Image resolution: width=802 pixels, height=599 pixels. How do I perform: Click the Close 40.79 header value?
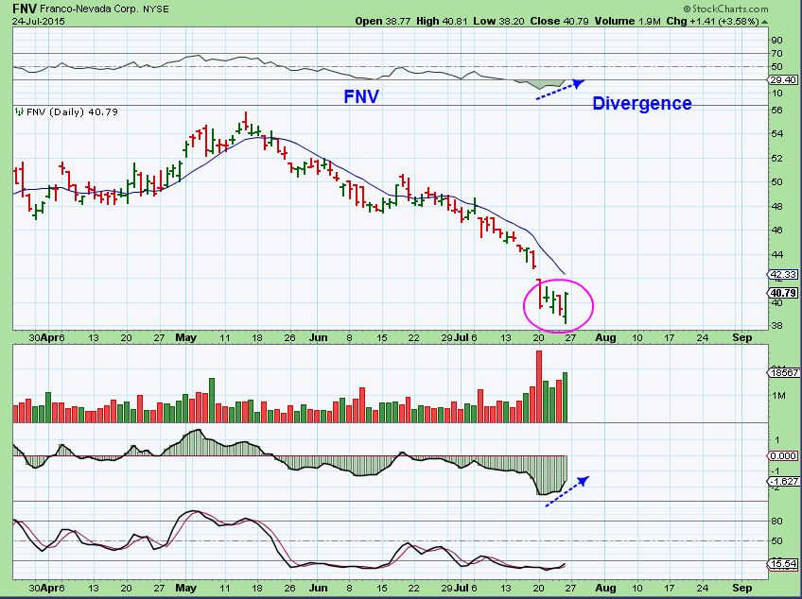[x=559, y=22]
